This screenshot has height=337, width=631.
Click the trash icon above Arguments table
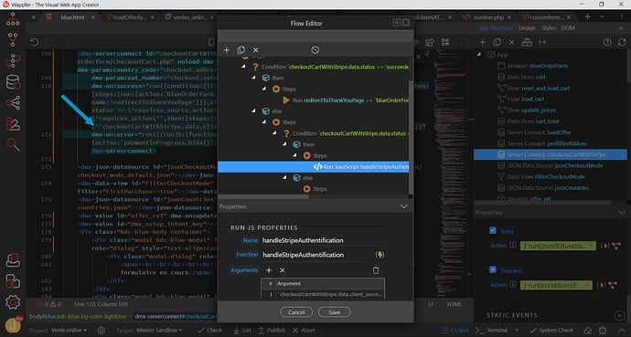pos(376,270)
